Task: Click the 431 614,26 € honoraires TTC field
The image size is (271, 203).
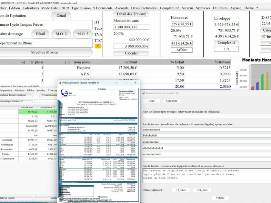Action: [x=182, y=43]
